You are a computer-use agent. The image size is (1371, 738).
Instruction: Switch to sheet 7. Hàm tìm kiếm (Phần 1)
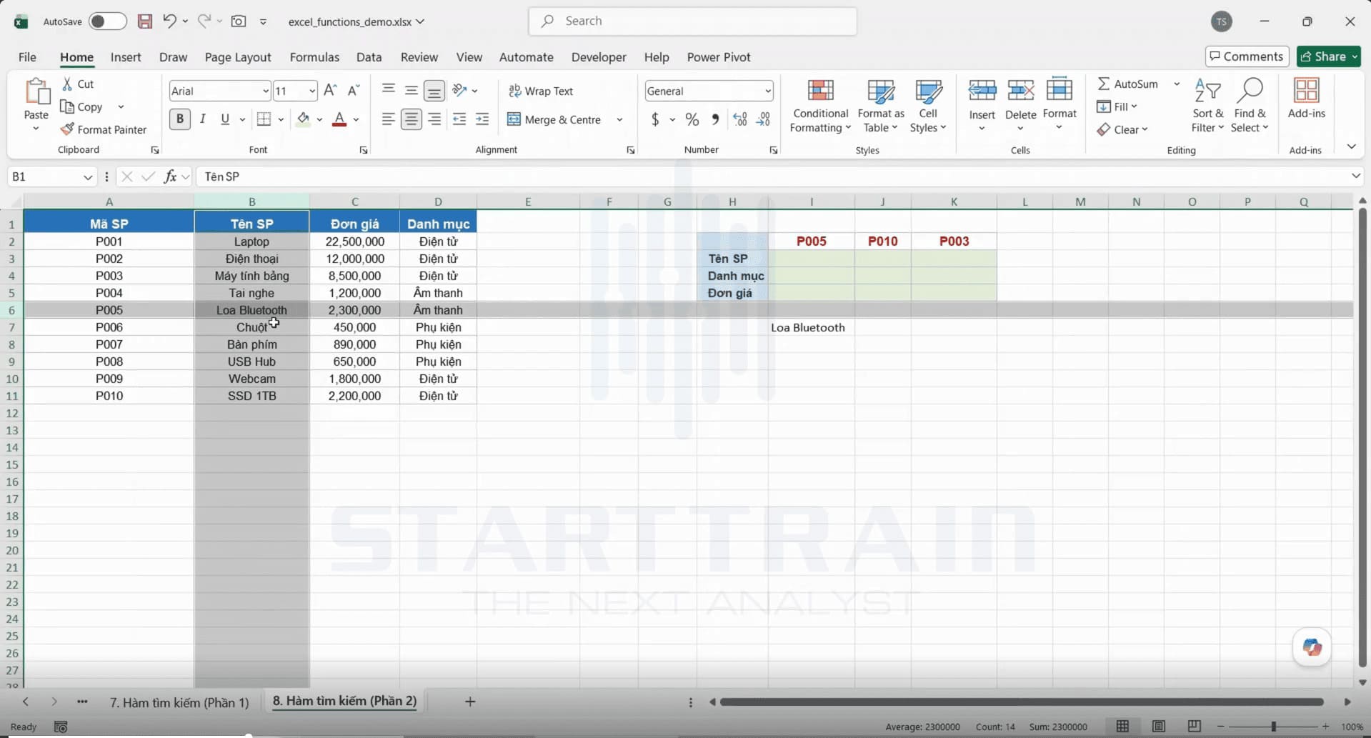click(179, 702)
